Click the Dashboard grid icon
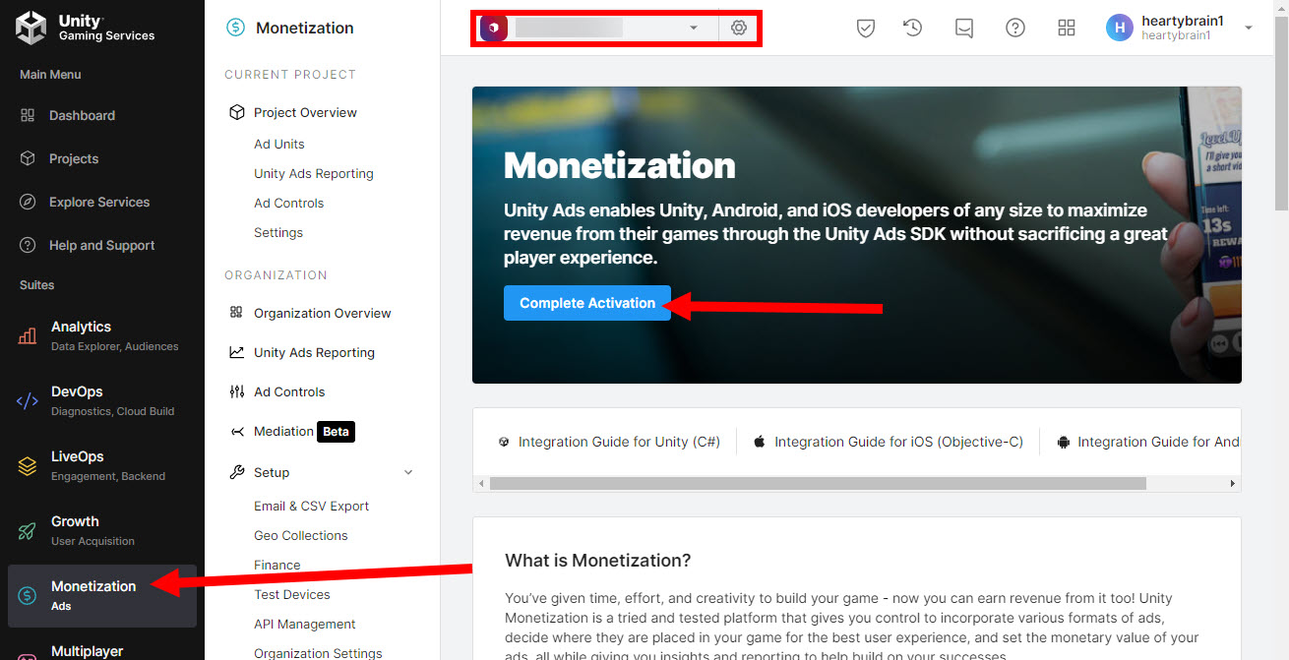This screenshot has width=1289, height=660. tap(28, 115)
